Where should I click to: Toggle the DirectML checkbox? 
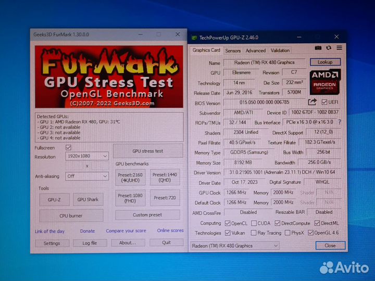pyautogui.click(x=317, y=223)
